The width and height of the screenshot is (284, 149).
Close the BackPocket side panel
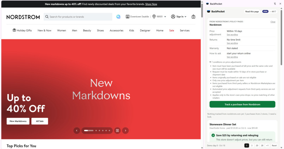(x=280, y=4)
